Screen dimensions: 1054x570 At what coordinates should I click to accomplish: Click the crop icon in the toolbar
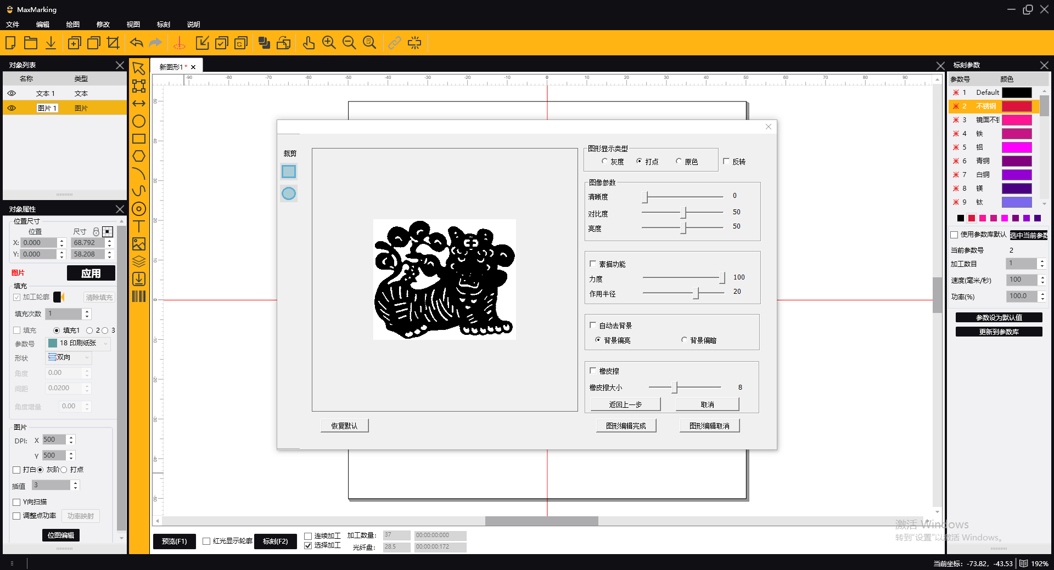113,43
